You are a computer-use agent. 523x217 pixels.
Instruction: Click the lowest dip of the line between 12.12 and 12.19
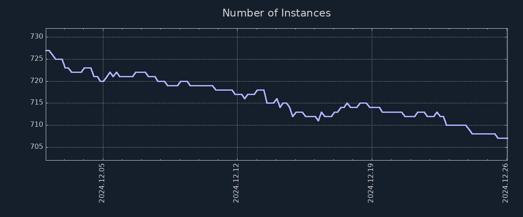(x=318, y=120)
